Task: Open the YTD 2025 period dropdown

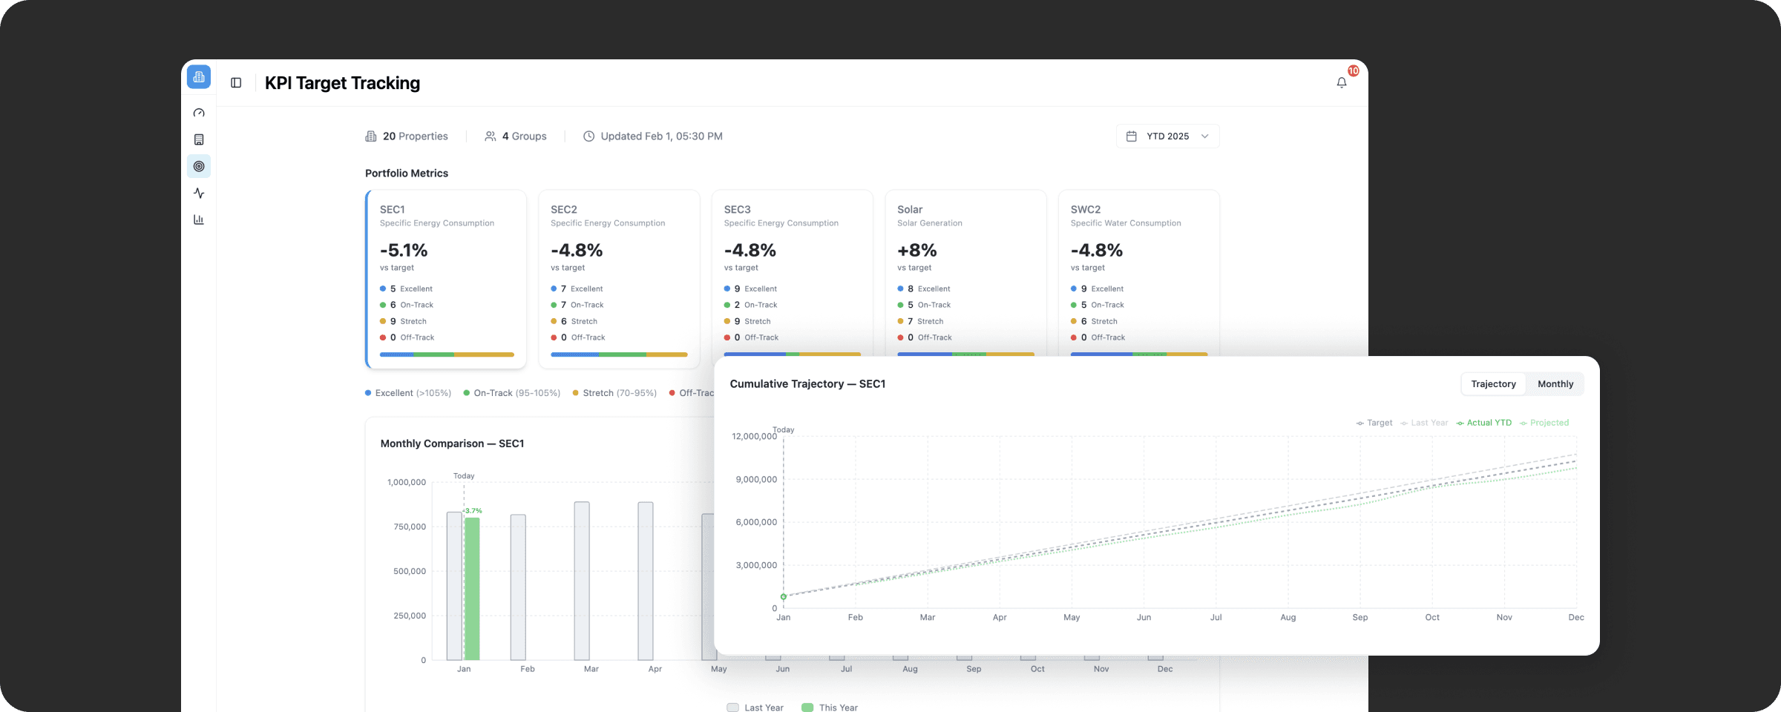Action: point(1167,136)
